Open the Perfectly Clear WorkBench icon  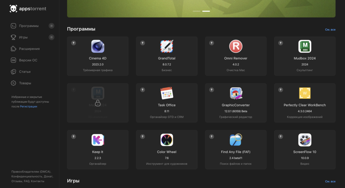pos(305,93)
